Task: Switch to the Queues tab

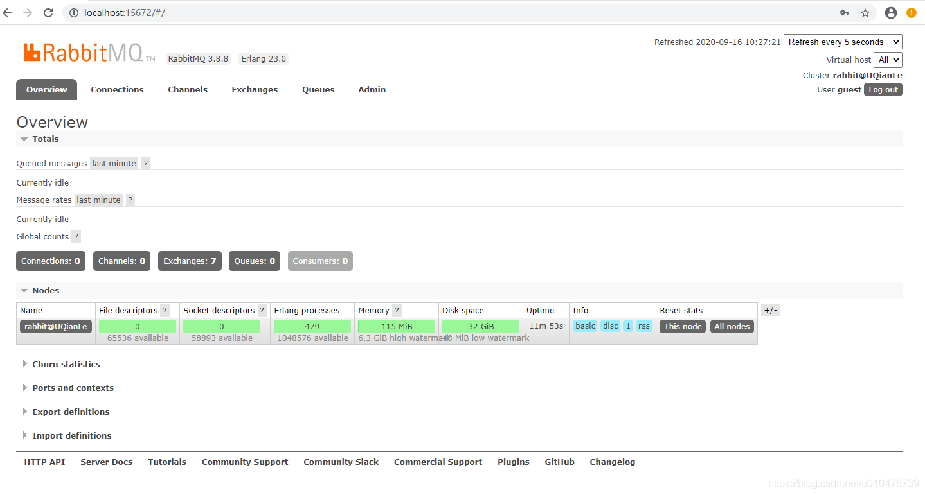Action: 318,89
